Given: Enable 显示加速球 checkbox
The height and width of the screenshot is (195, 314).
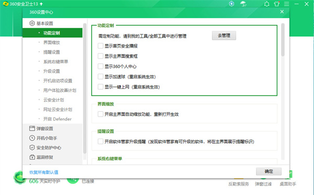Looking at the screenshot, I should click(x=100, y=77).
